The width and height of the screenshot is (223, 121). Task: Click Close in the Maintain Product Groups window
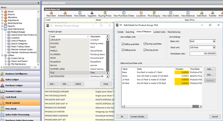pos(106,84)
